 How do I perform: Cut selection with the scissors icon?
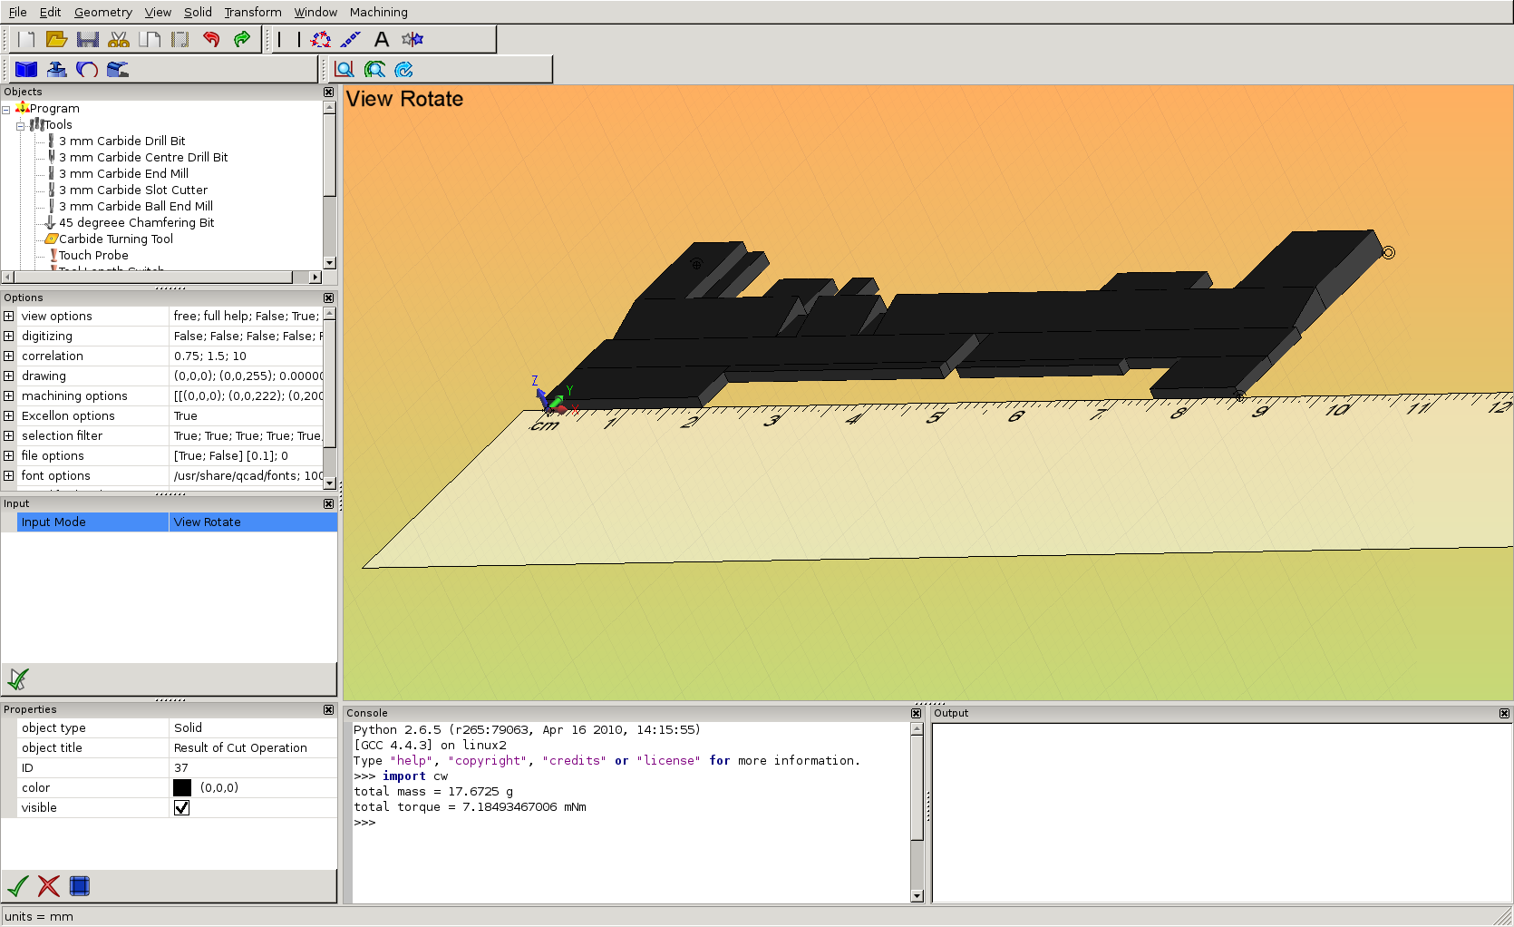pyautogui.click(x=119, y=39)
